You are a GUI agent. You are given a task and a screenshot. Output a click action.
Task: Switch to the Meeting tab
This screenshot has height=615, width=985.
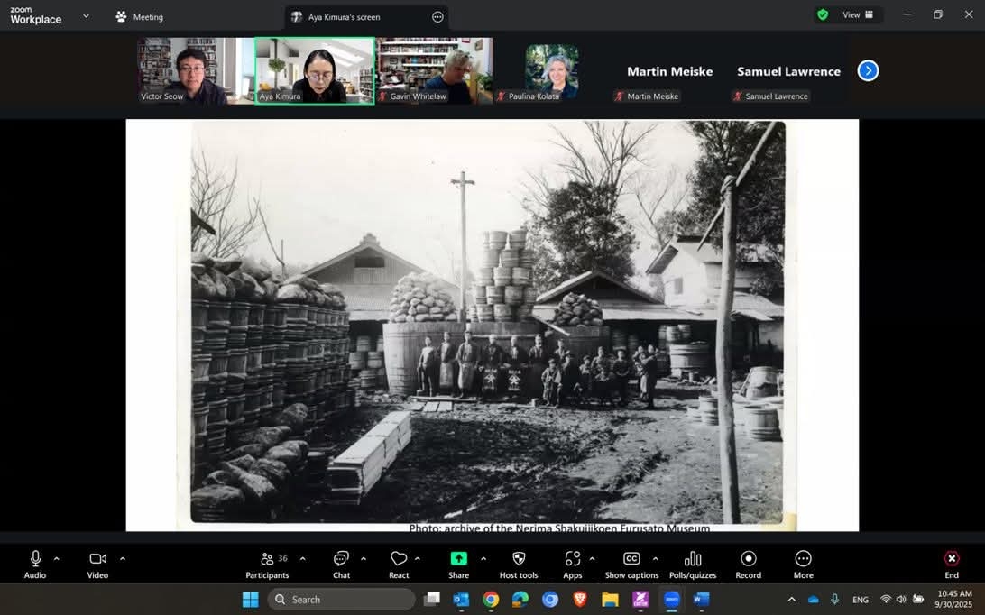[x=140, y=17]
